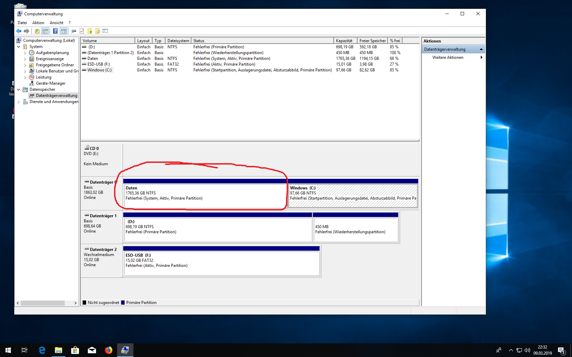Click the refresh disks toolbar icon

(x=74, y=31)
